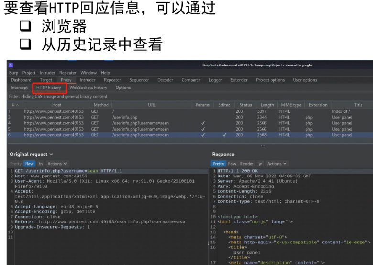Switch to the Intercept sub-tab
The image size is (373, 265).
click(x=19, y=88)
